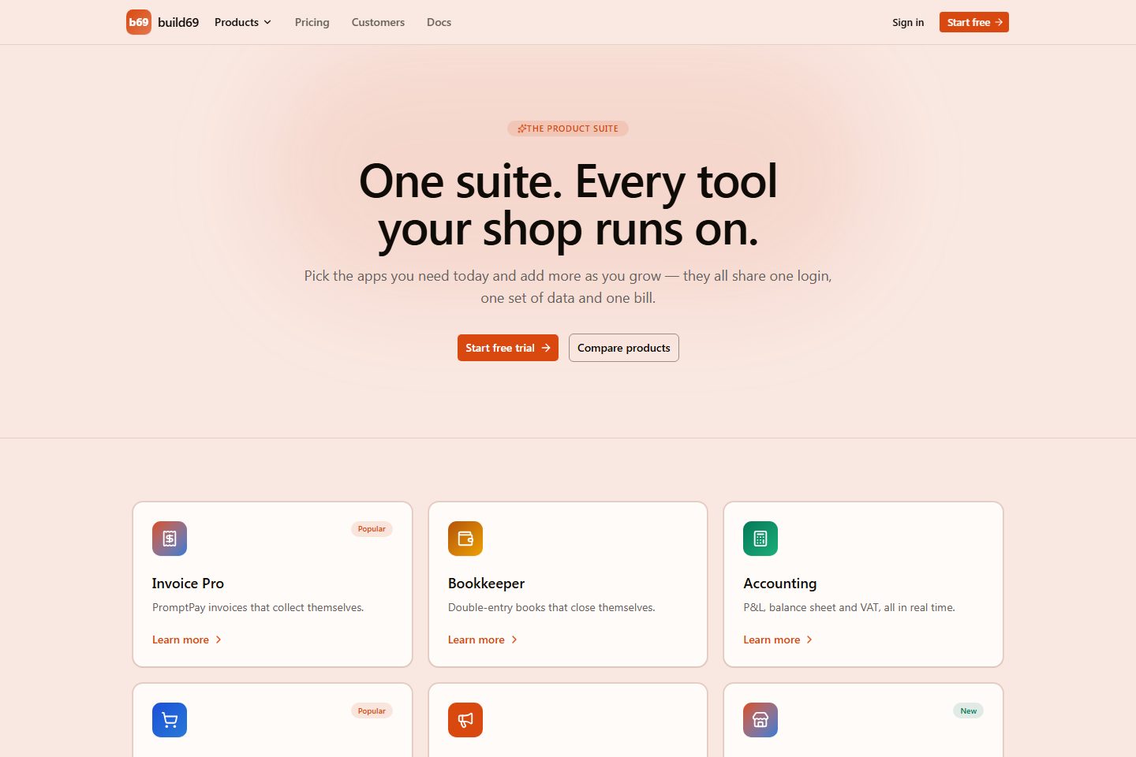1136x757 pixels.
Task: Click the Popular badge on Invoice Pro
Action: click(x=372, y=529)
